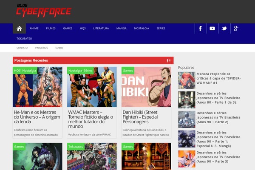Viewport: 255px width, 170px height.
Task: Open Anos 80 Parte 1 de 3 post
Action: [x=218, y=98]
